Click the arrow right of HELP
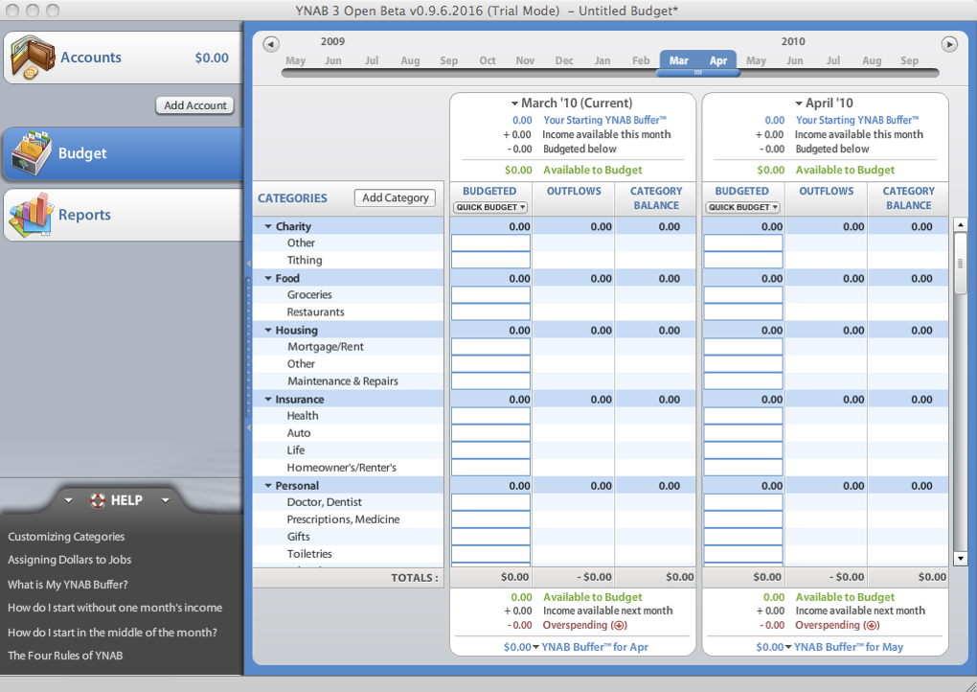The height and width of the screenshot is (692, 977). (x=165, y=500)
